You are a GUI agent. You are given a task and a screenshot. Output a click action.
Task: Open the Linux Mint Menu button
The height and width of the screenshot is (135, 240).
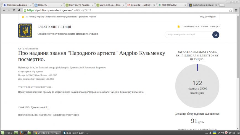coord(6,133)
